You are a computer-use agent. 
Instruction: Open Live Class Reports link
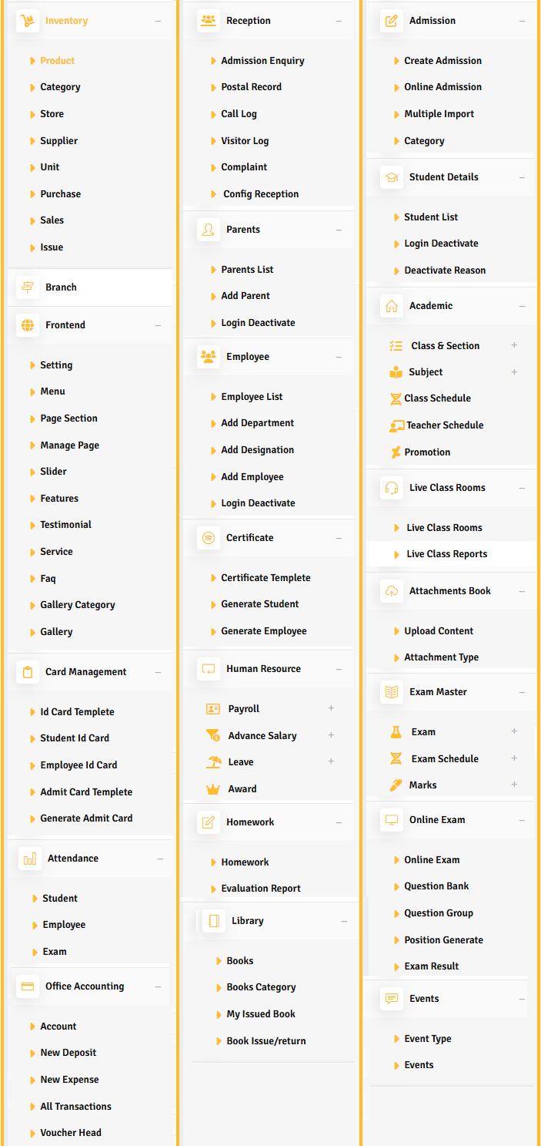(446, 554)
